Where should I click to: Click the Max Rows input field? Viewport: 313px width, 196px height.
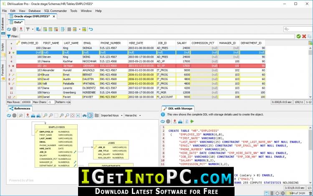click(26, 102)
